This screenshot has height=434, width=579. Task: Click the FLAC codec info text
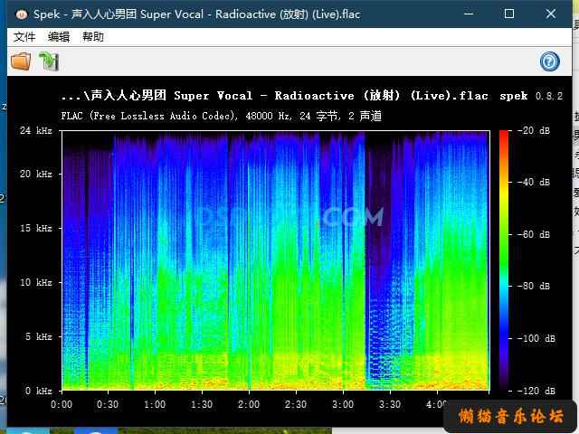[221, 116]
